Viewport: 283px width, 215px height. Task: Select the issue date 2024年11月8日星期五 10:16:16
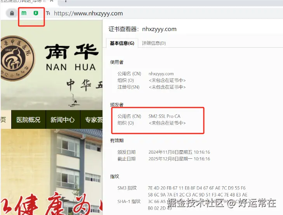179,152
